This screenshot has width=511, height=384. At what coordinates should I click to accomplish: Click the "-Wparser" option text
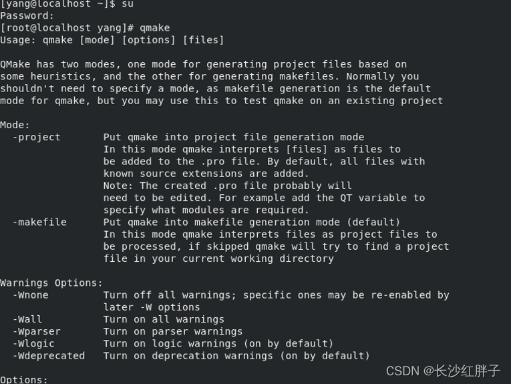(37, 331)
